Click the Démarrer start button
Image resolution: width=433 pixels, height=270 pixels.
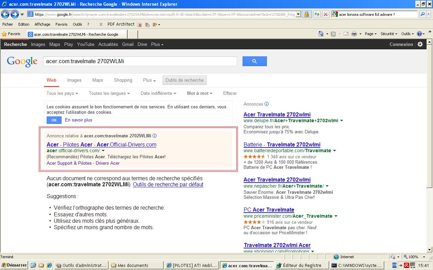[14, 265]
